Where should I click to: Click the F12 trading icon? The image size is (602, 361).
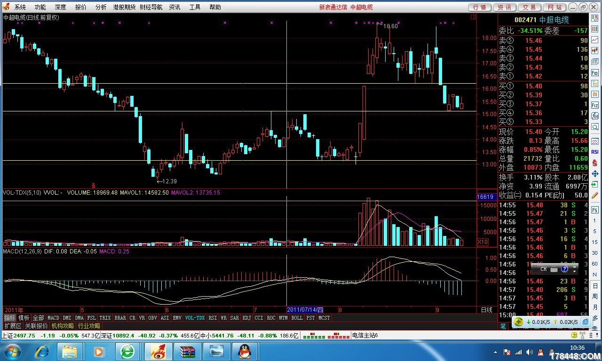pos(595,105)
